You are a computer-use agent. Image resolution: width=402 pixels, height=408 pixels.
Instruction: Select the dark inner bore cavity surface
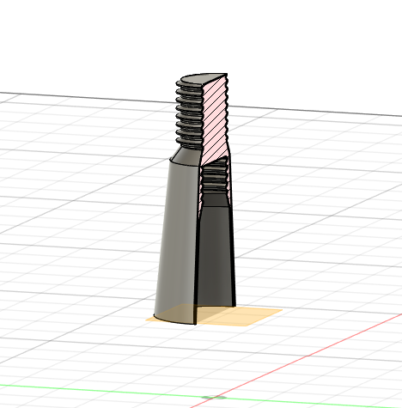[x=216, y=255]
